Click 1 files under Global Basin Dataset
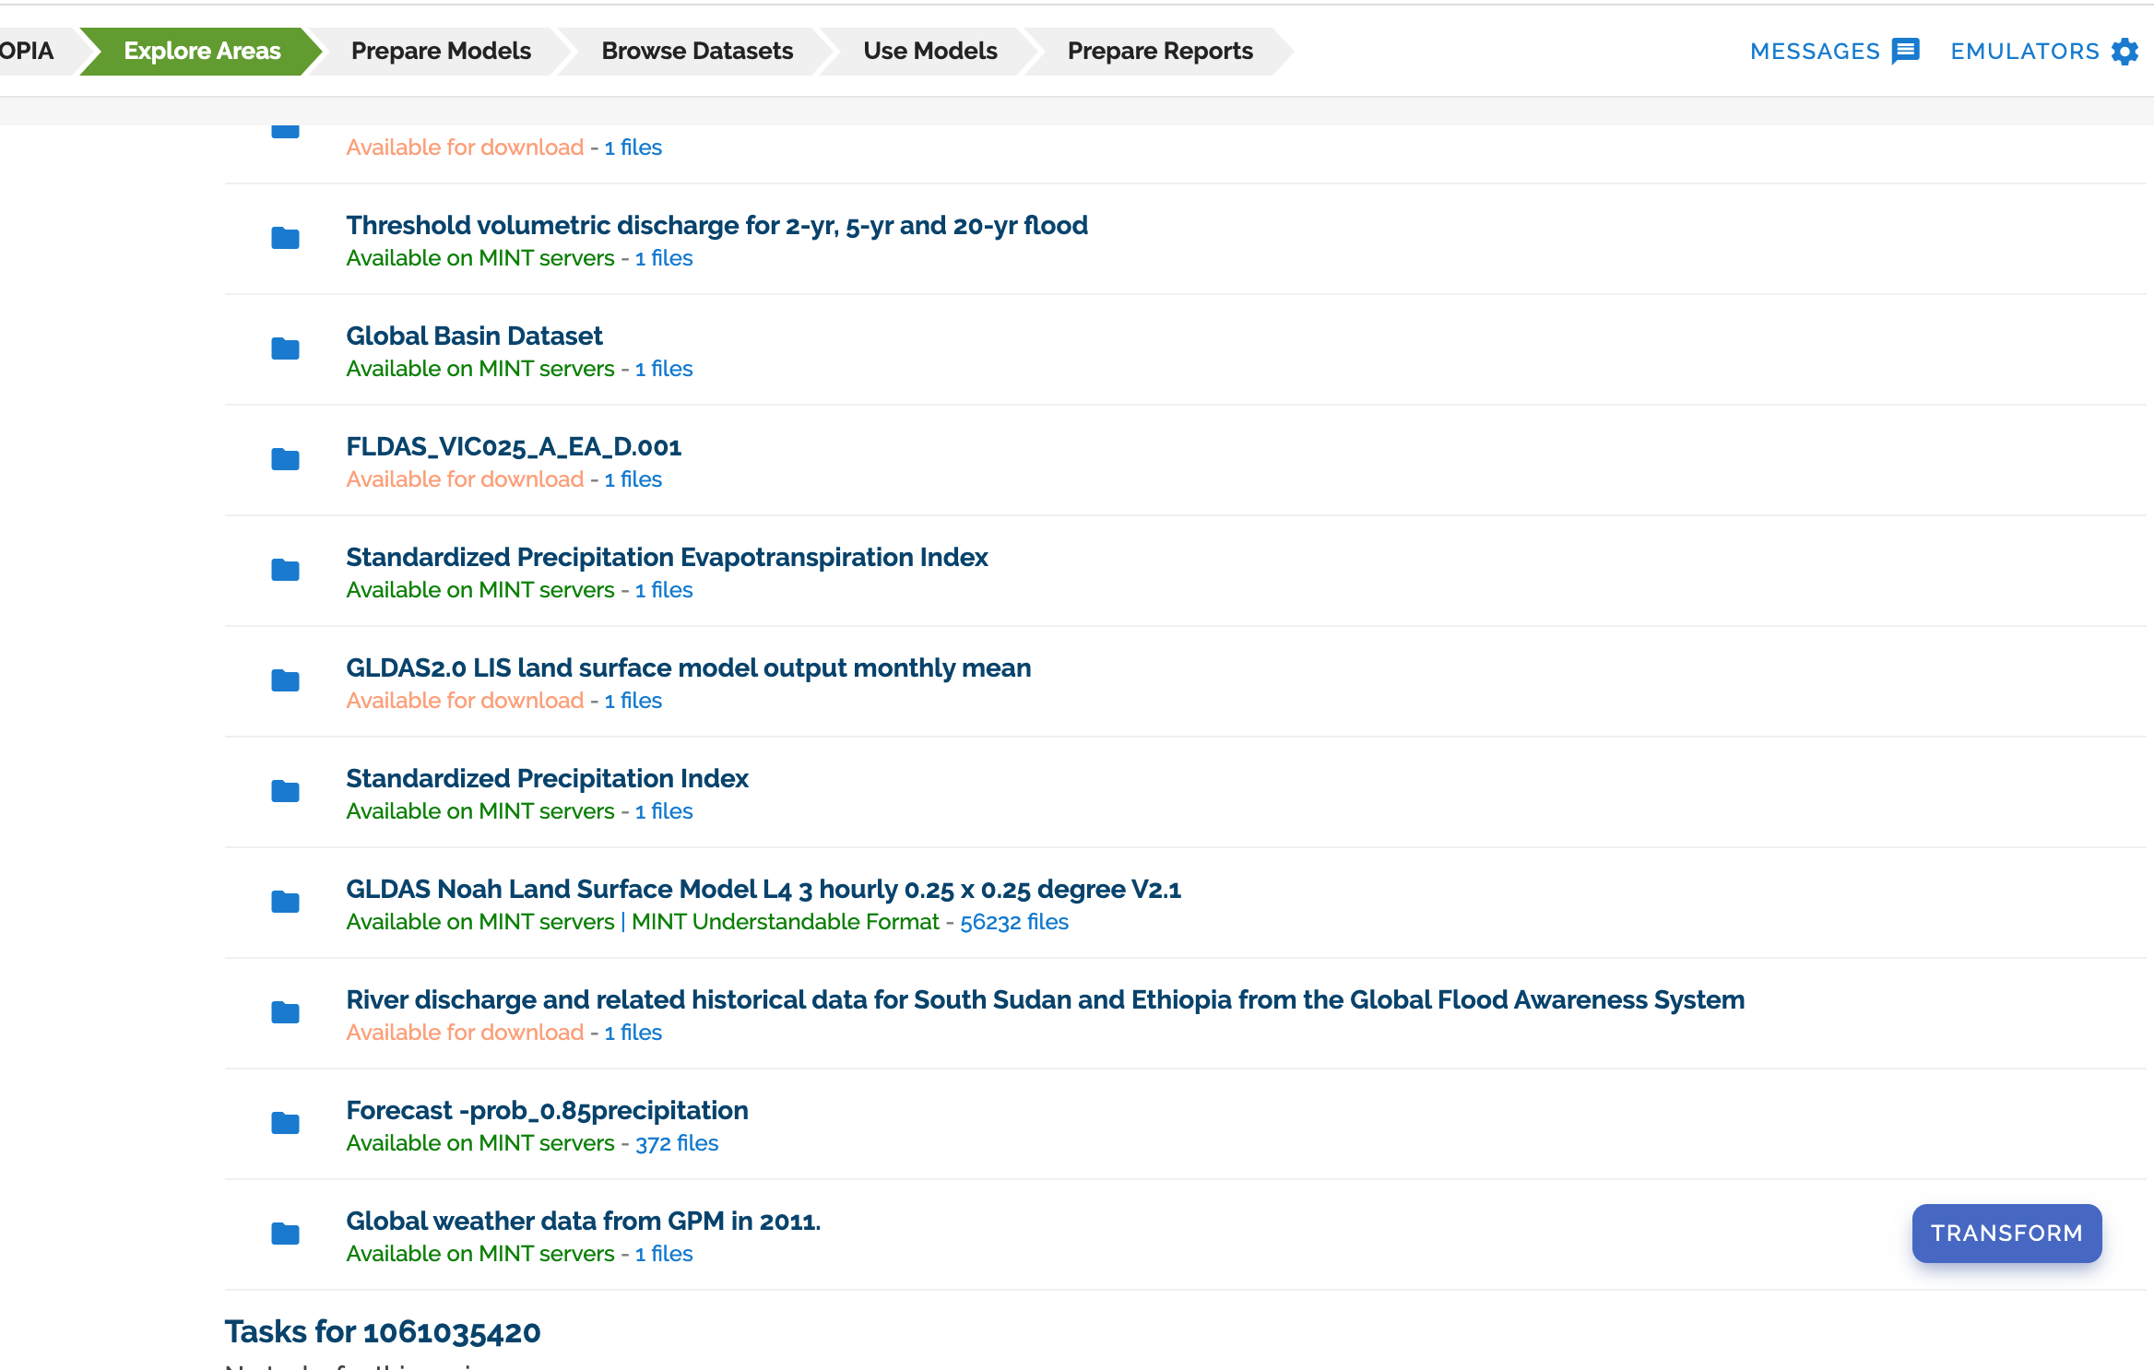Viewport: 2154px width, 1370px height. point(664,369)
